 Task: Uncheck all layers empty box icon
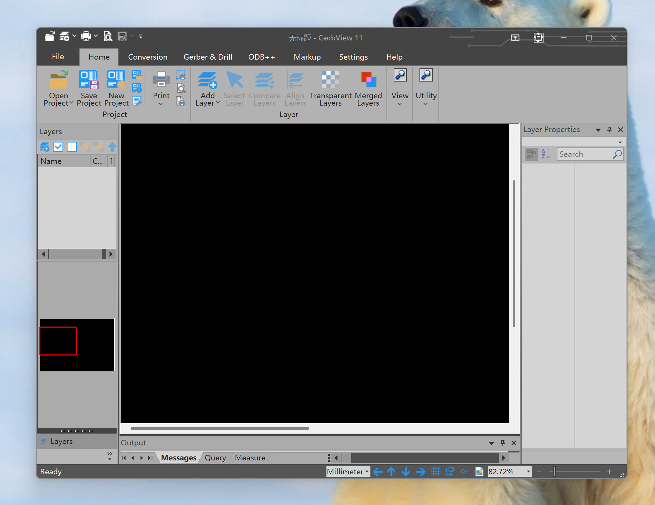[x=72, y=147]
